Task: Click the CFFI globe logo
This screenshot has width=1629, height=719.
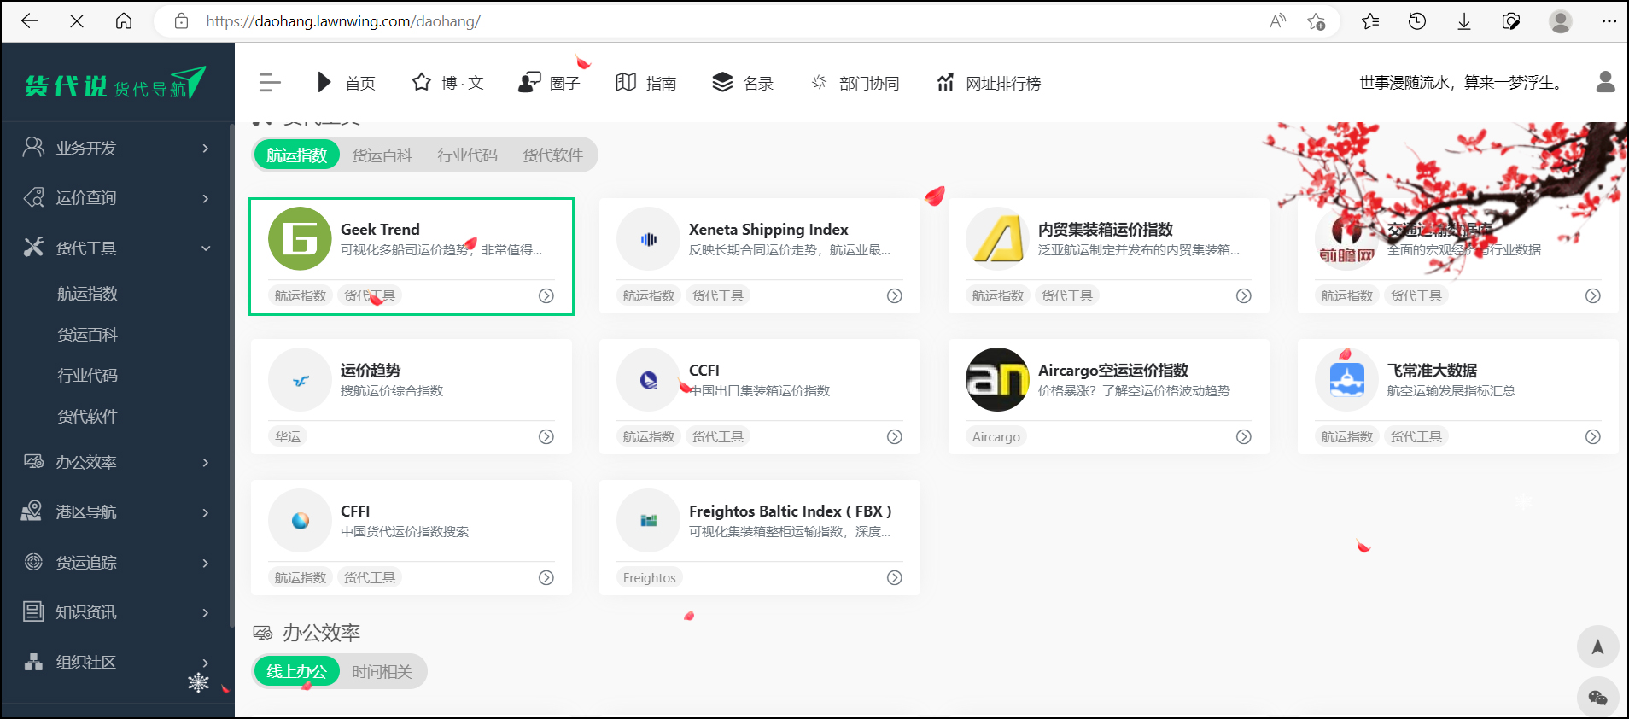Action: [300, 520]
